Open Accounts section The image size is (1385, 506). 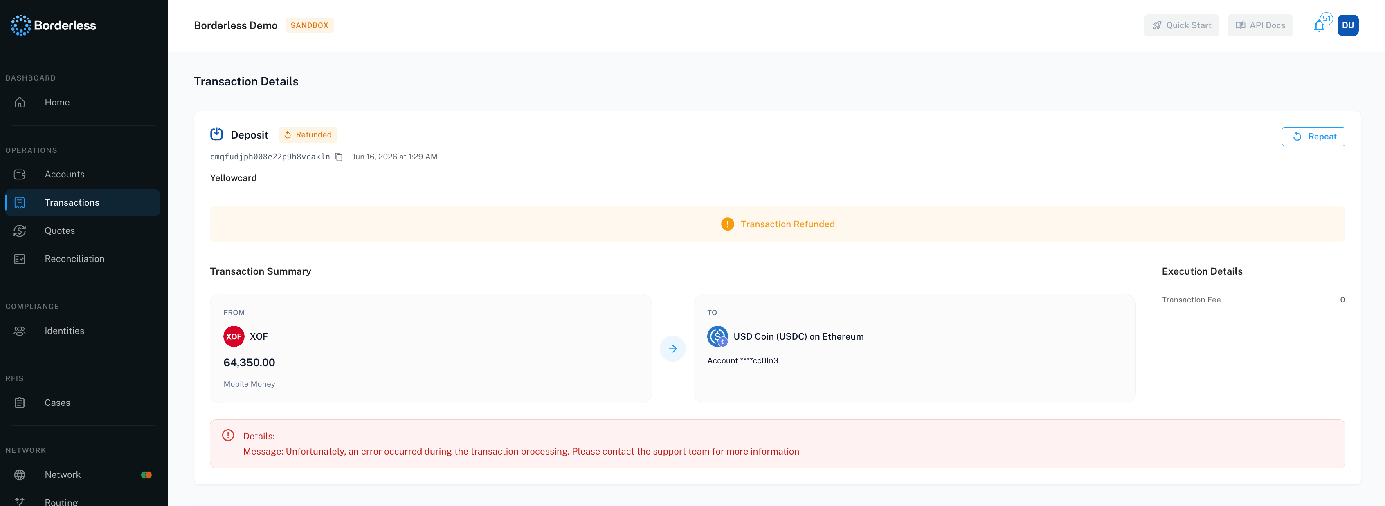(x=65, y=175)
